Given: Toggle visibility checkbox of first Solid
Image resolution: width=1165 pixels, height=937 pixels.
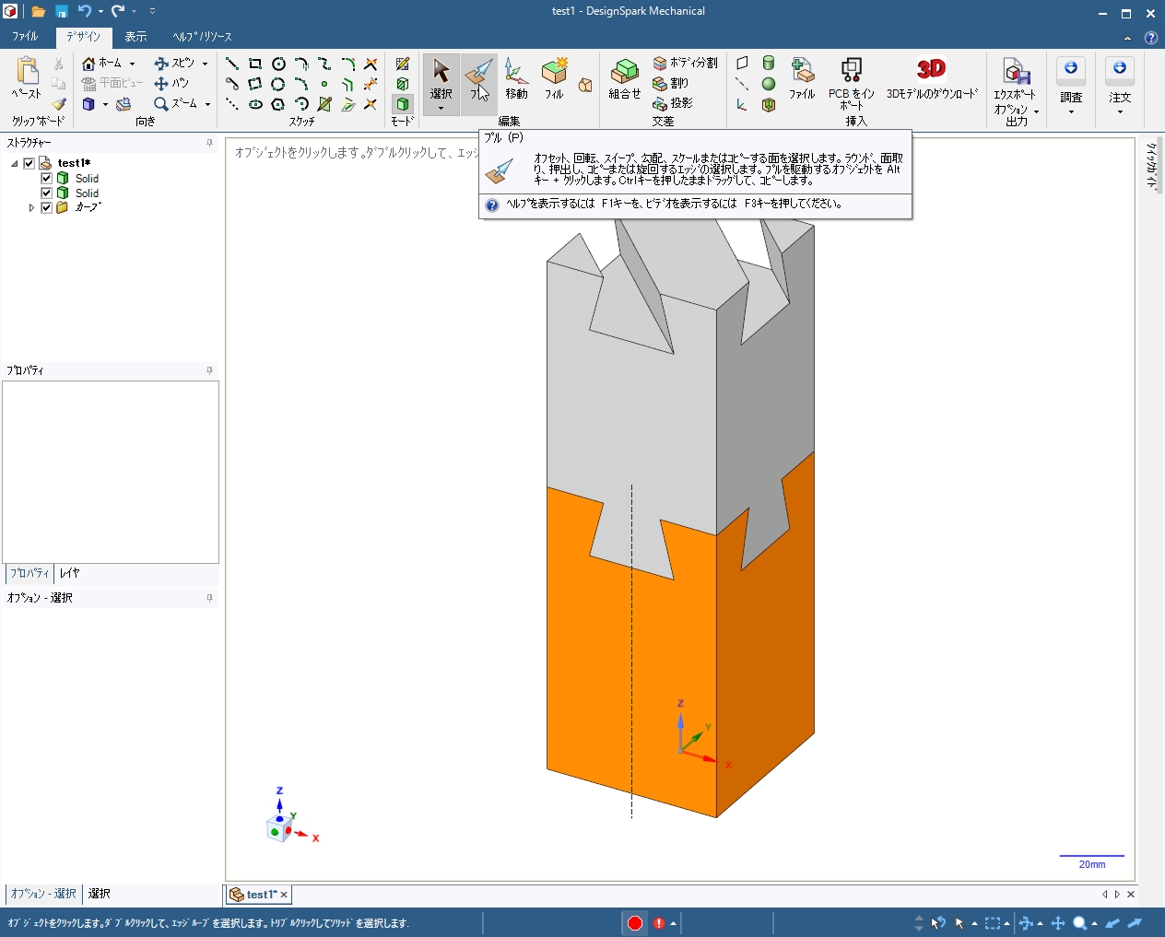Looking at the screenshot, I should coord(46,179).
